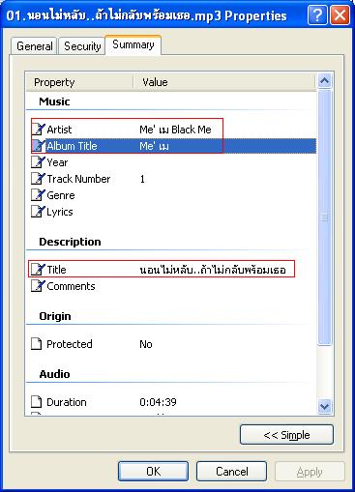
Task: Click the edit icon next to Comments
Action: click(38, 286)
